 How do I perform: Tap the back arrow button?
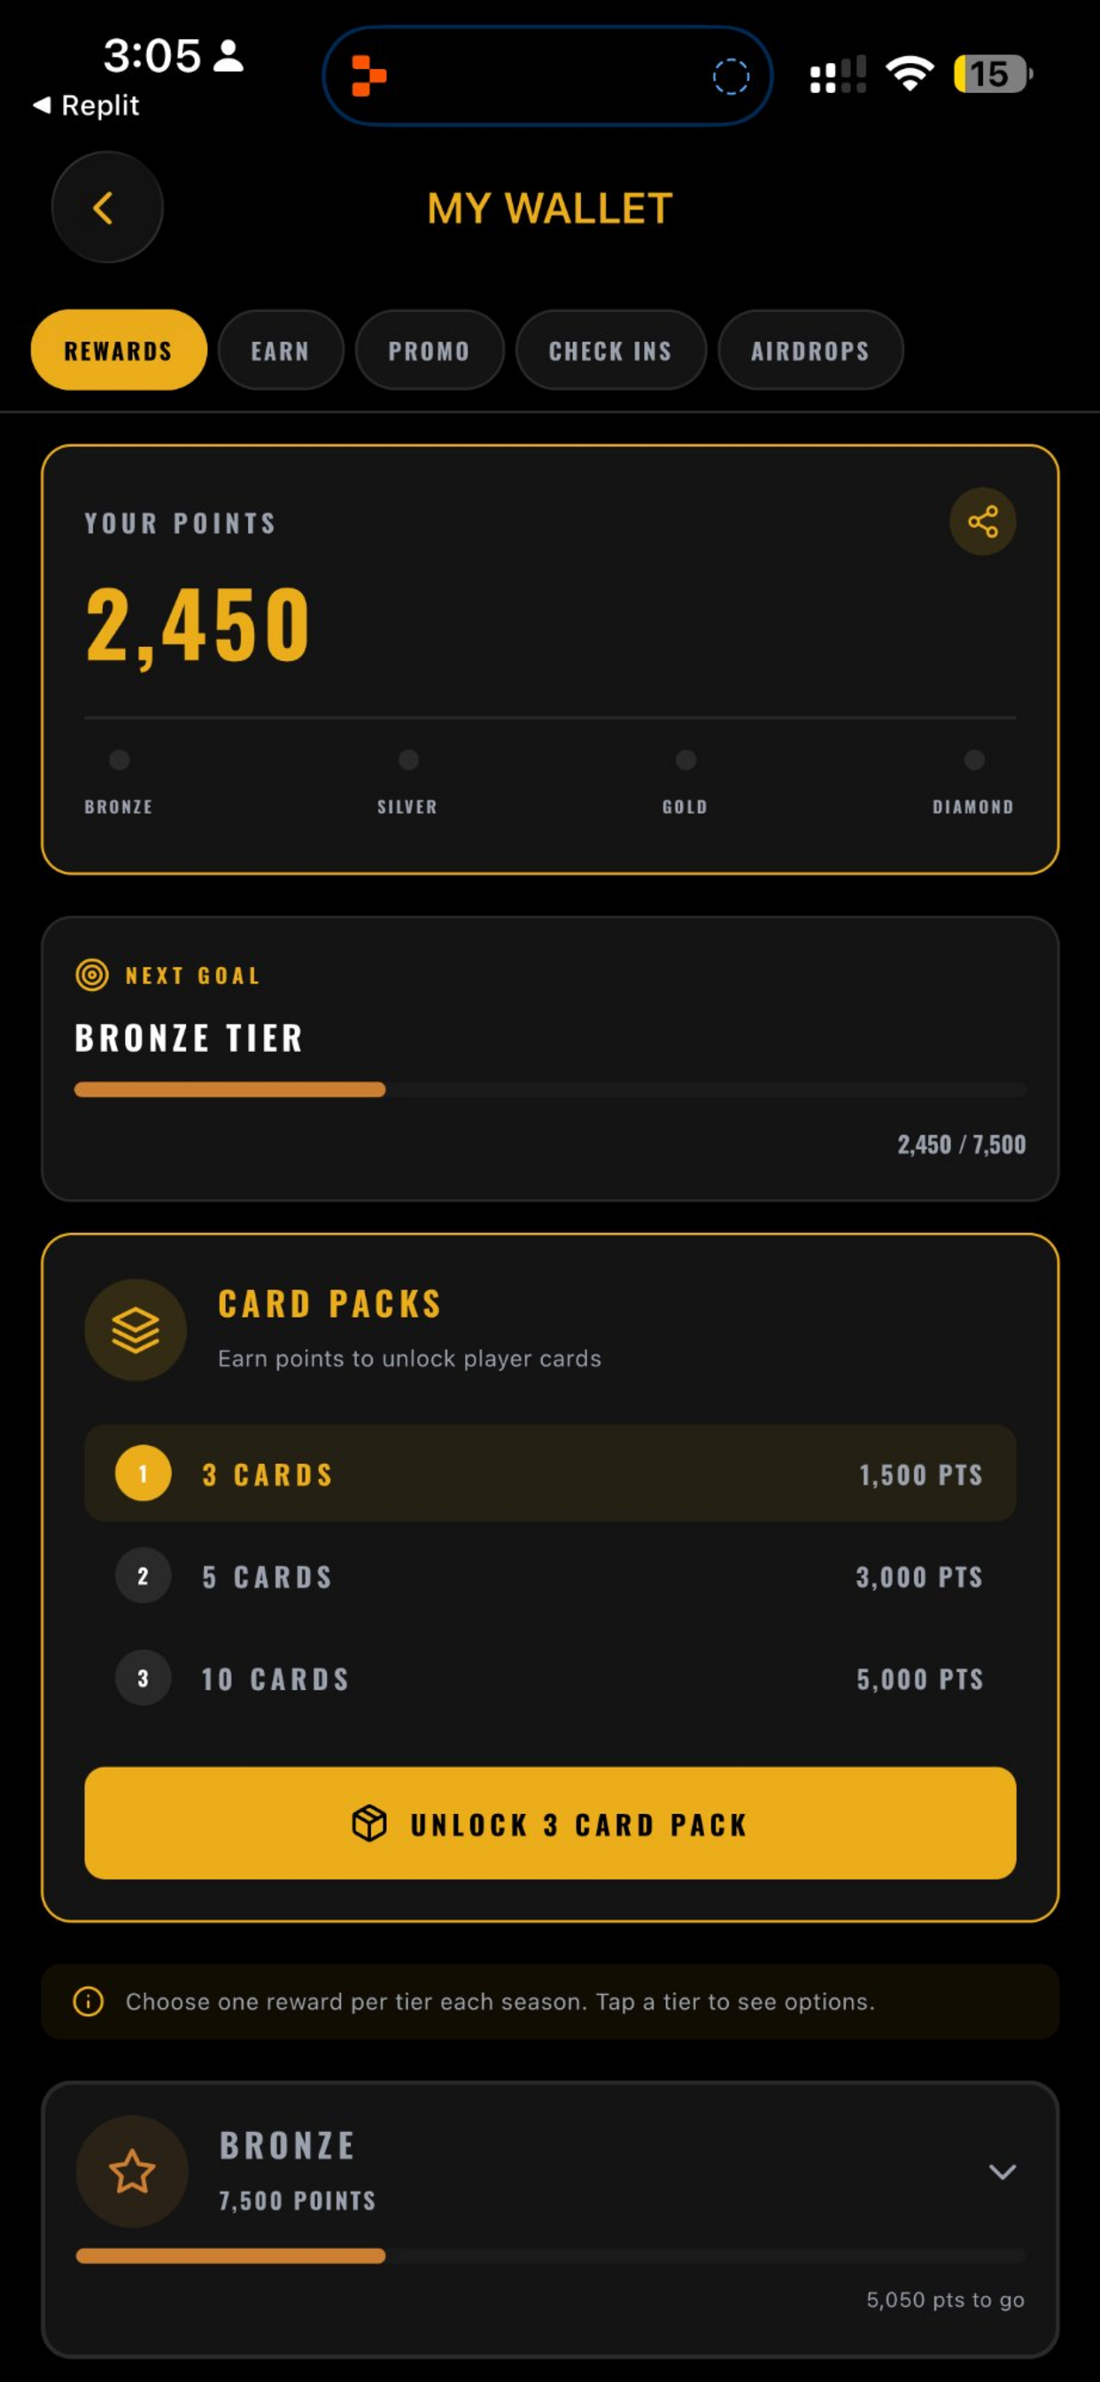click(x=107, y=207)
